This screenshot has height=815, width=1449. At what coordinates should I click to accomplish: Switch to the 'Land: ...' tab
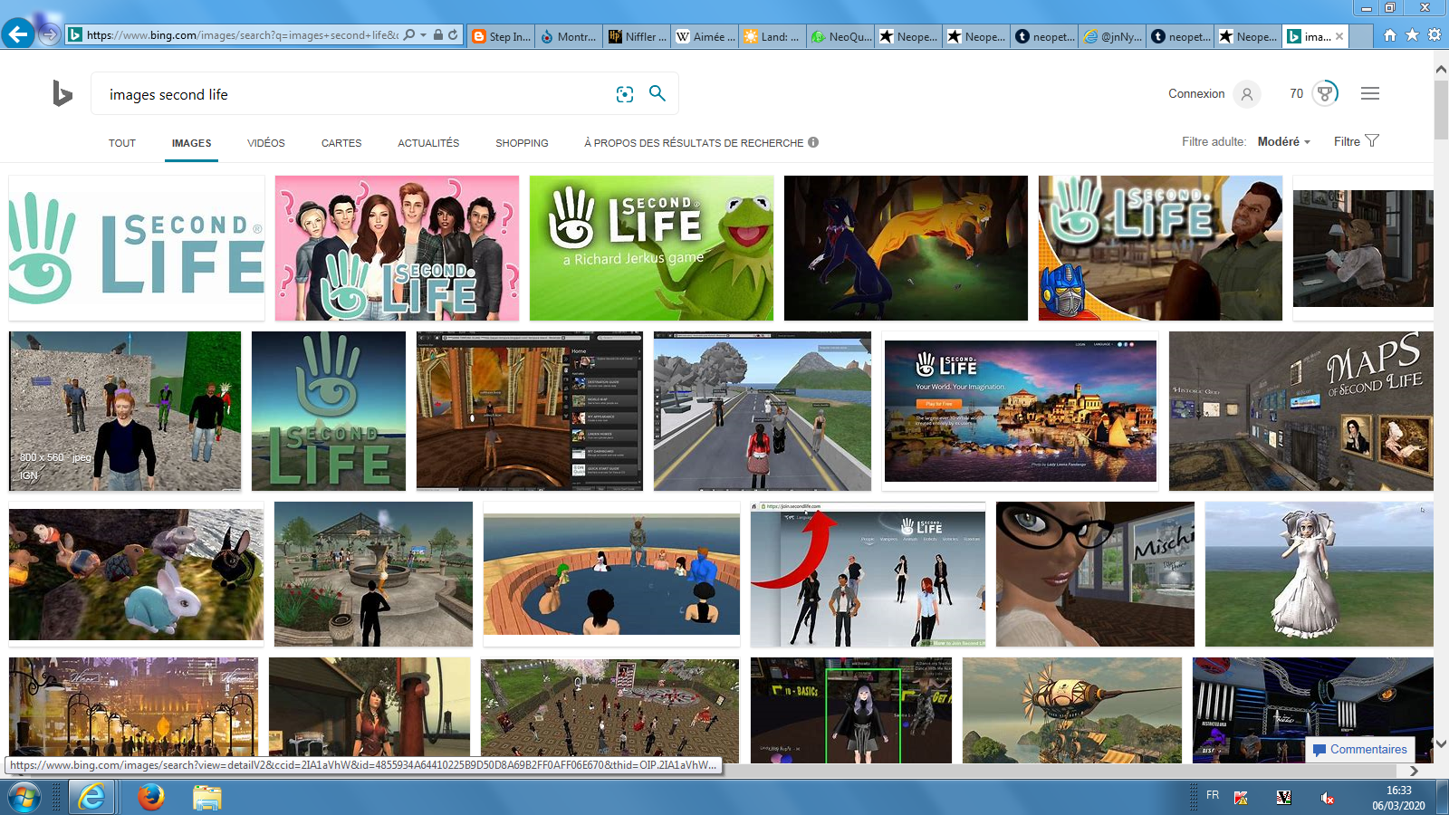tap(772, 36)
